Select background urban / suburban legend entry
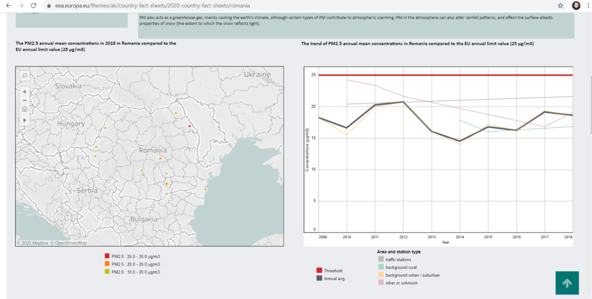The height and width of the screenshot is (299, 592). (x=409, y=275)
